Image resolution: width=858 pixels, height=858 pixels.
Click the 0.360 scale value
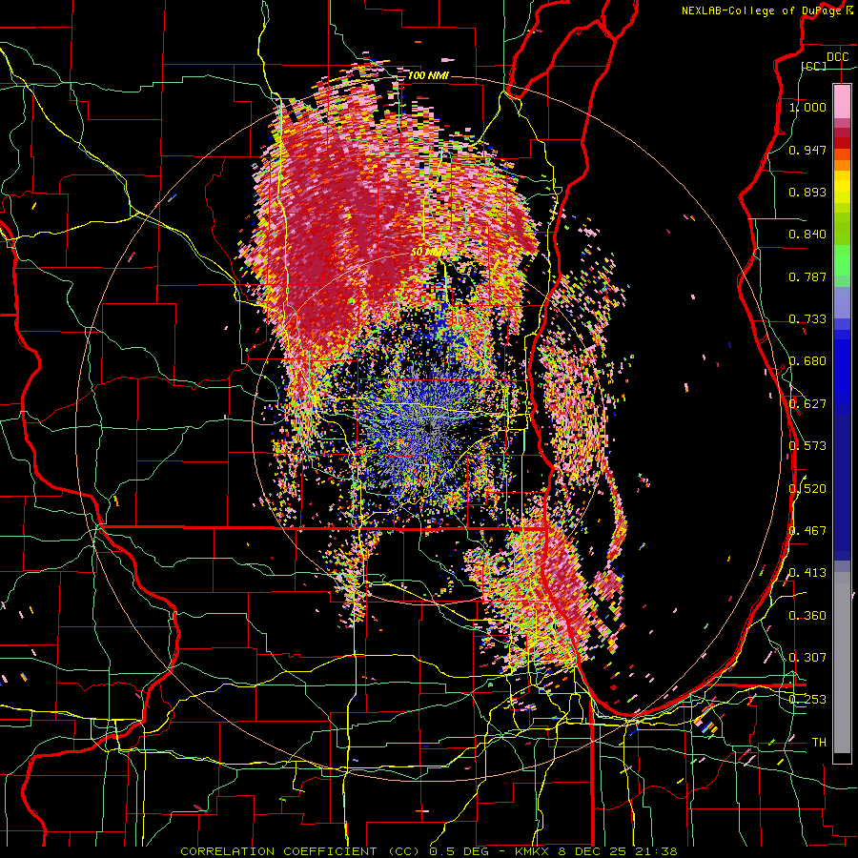coord(807,616)
